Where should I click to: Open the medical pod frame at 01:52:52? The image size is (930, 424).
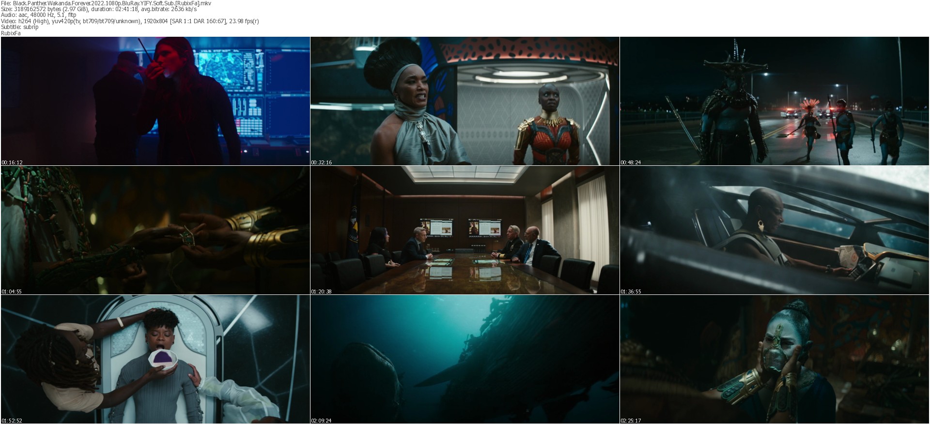(x=155, y=359)
